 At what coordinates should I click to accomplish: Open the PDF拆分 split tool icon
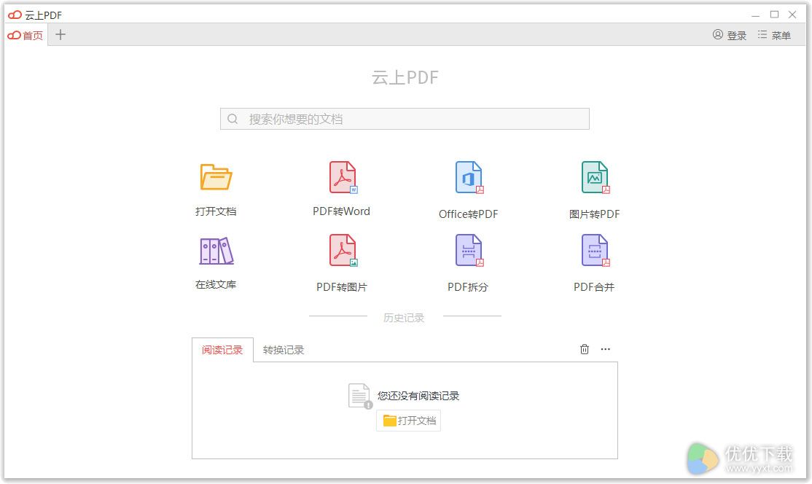pos(469,251)
